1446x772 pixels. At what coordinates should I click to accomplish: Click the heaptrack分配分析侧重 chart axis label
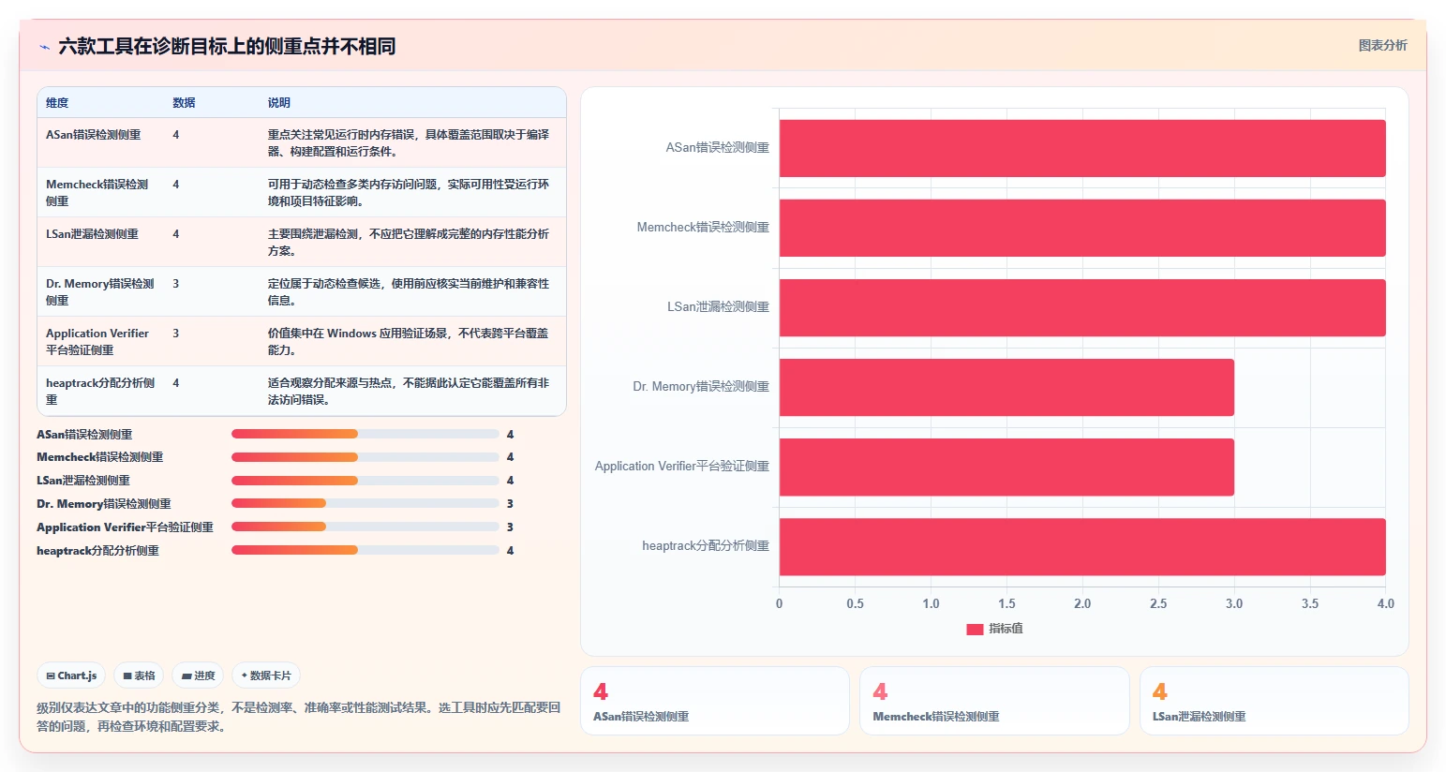click(706, 546)
